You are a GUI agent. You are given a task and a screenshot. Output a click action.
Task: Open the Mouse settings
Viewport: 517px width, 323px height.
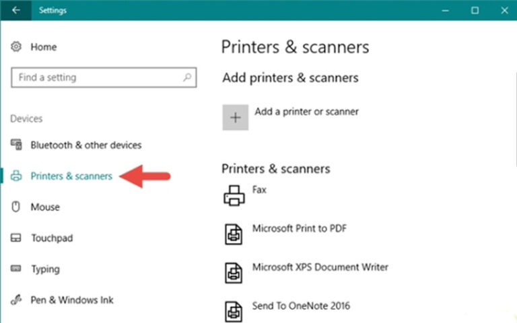45,207
